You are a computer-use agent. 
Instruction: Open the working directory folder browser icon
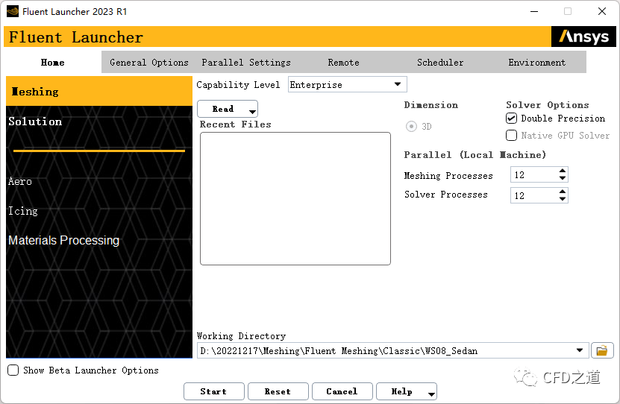[602, 350]
